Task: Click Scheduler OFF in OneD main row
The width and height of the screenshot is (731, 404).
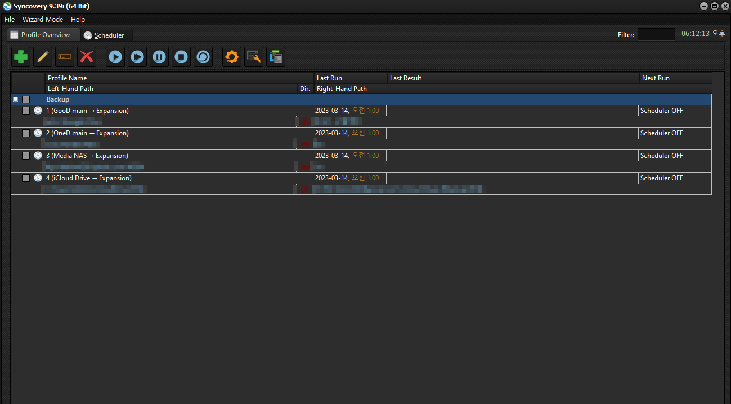Action: click(x=662, y=133)
